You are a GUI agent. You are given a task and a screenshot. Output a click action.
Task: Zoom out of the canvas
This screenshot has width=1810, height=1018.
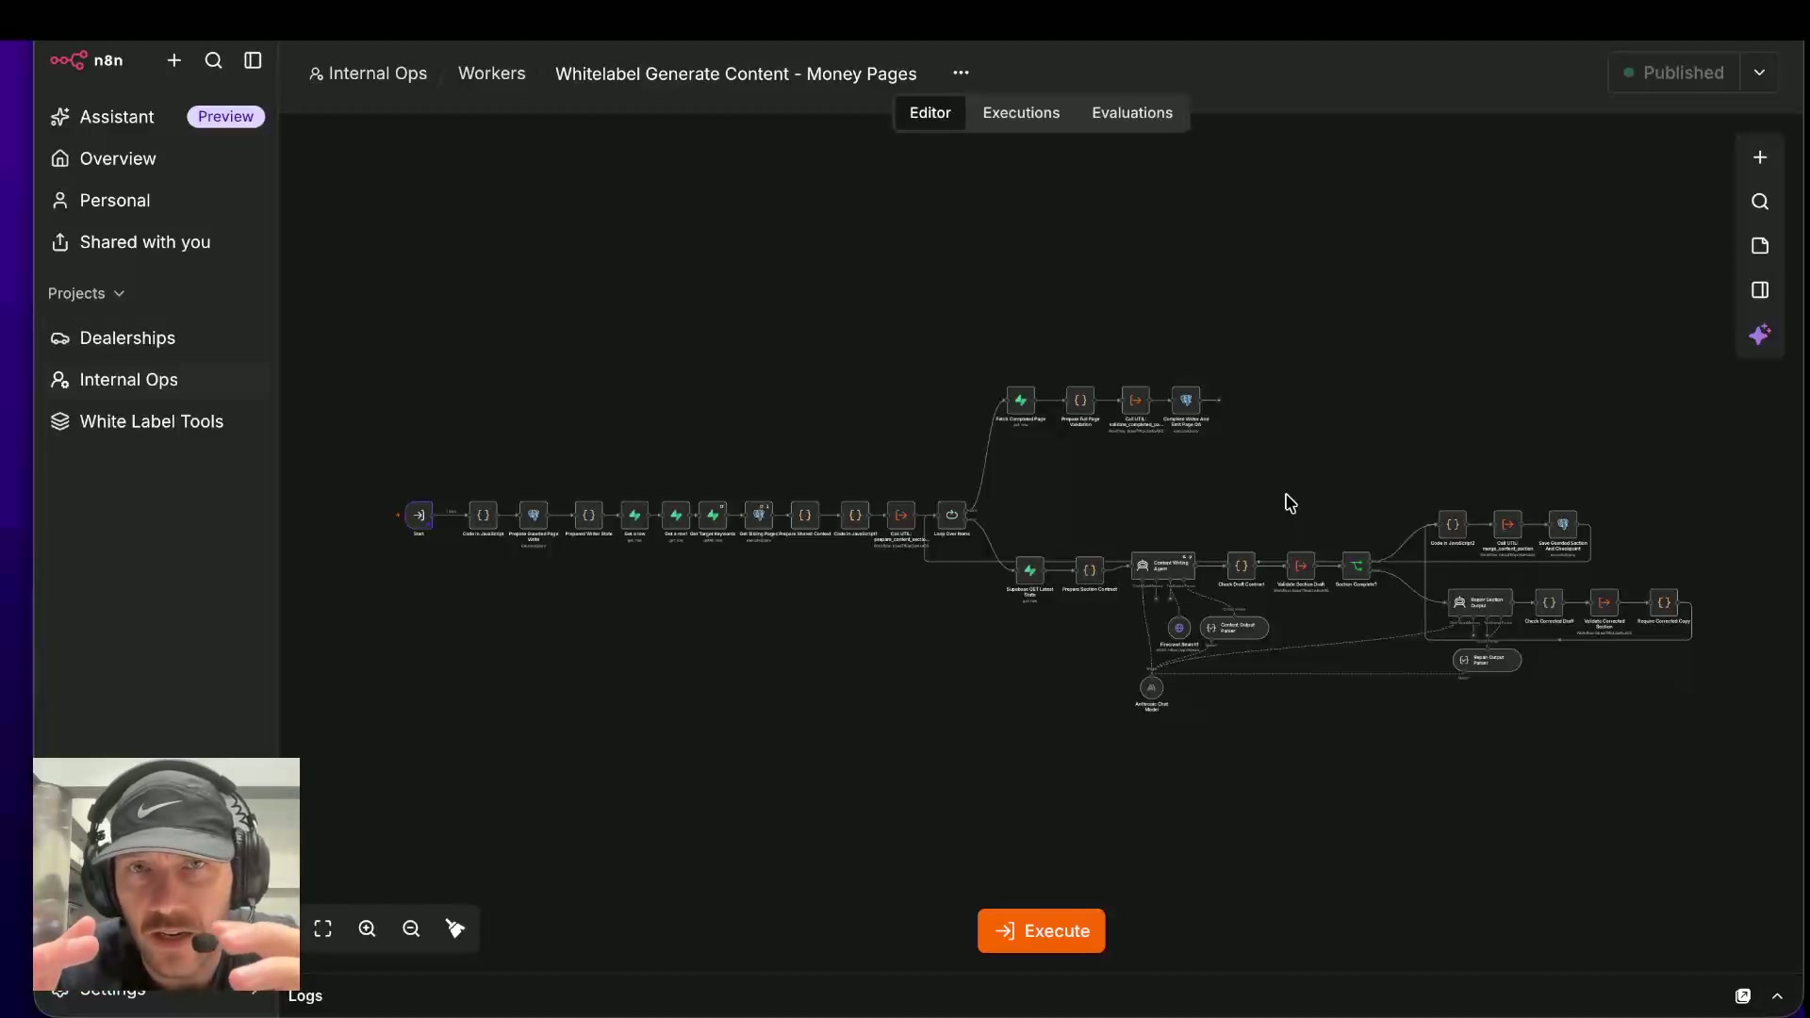pyautogui.click(x=411, y=929)
